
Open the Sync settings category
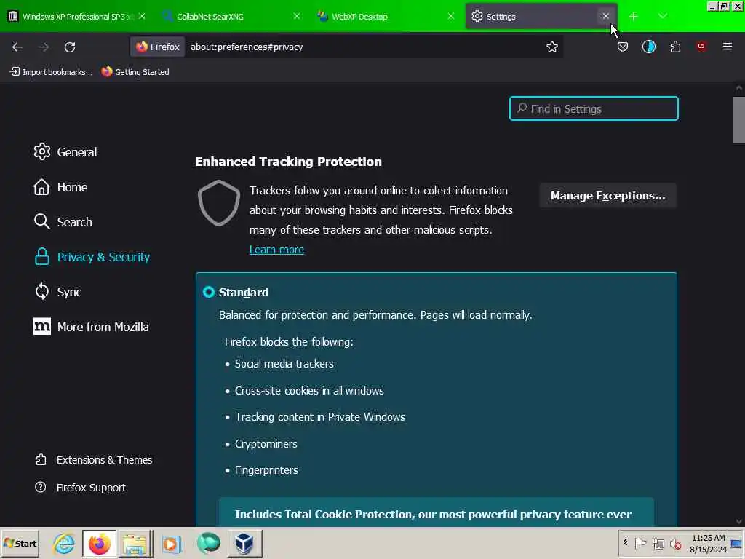pos(58,292)
